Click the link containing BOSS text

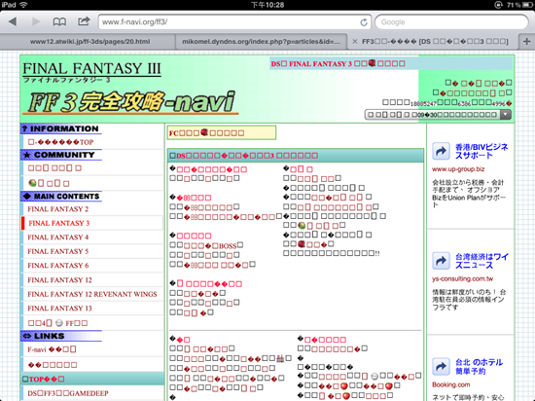210,245
